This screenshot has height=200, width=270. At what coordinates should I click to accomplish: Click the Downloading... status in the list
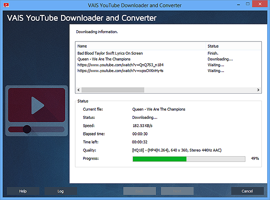click(220, 59)
